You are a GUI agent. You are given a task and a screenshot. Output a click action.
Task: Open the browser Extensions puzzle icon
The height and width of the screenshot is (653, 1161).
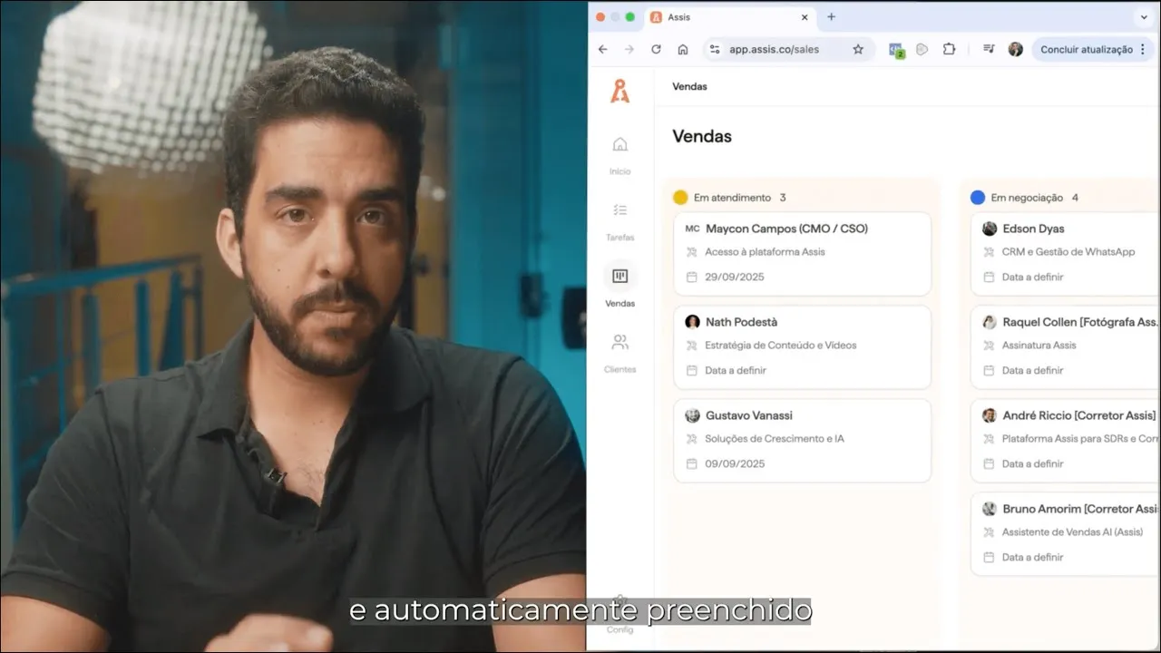pos(949,49)
